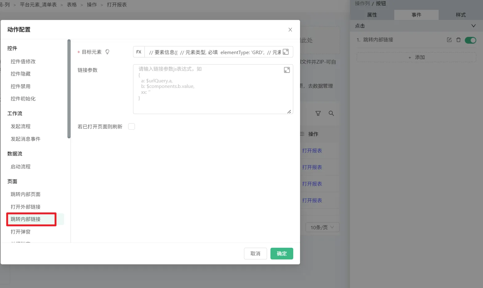Click 打开报表 breadcrumb

pyautogui.click(x=117, y=5)
